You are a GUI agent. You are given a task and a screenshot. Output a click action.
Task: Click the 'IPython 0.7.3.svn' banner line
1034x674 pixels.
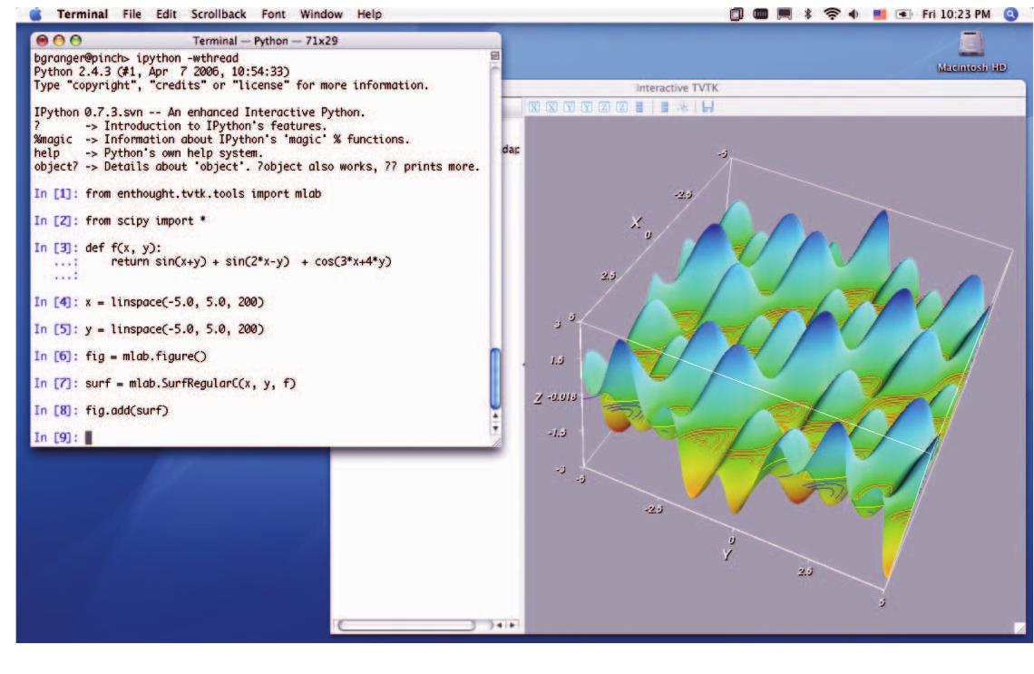tap(200, 112)
